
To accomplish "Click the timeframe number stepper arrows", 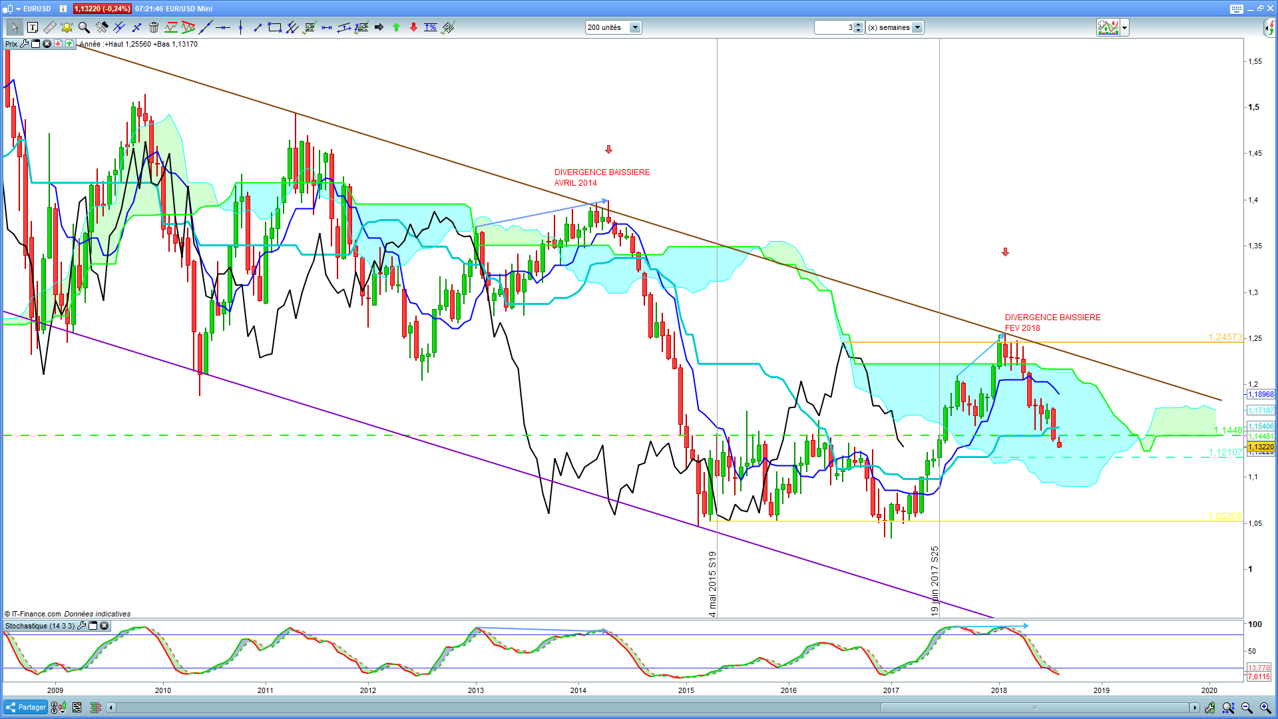I will [x=859, y=27].
